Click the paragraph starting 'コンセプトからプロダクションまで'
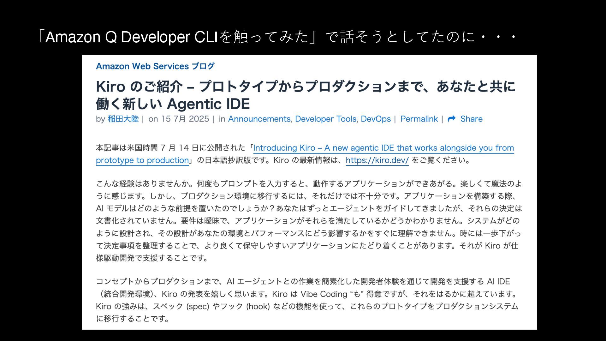Image resolution: width=606 pixels, height=341 pixels. 308,300
